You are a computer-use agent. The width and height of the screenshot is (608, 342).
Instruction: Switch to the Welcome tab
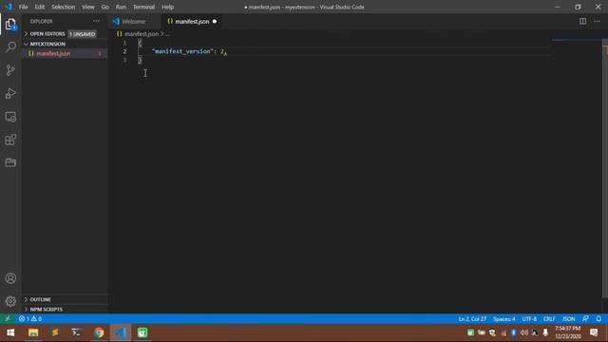click(x=134, y=21)
